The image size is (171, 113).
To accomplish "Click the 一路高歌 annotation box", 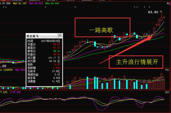I will [x=102, y=27].
